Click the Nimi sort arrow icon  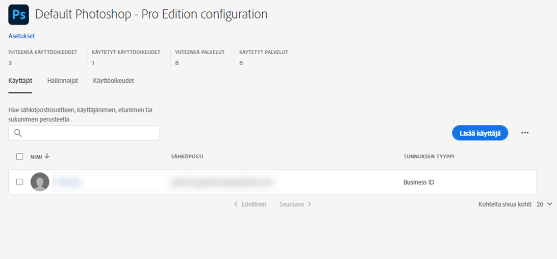coord(47,156)
